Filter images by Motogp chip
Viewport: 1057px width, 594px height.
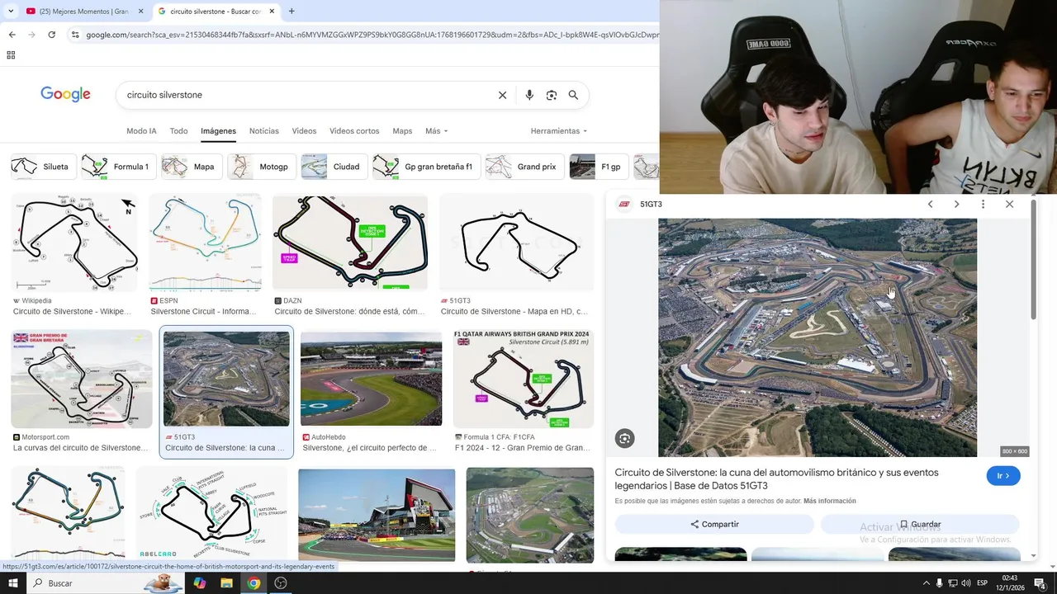[x=262, y=167]
